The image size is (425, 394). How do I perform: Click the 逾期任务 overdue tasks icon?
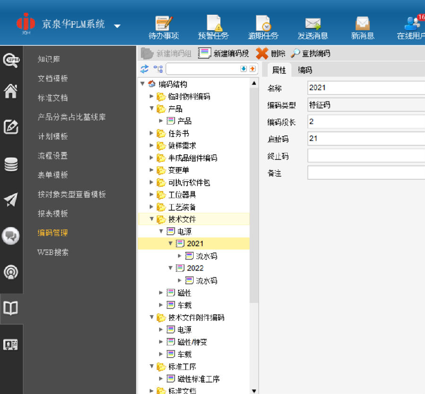[263, 27]
